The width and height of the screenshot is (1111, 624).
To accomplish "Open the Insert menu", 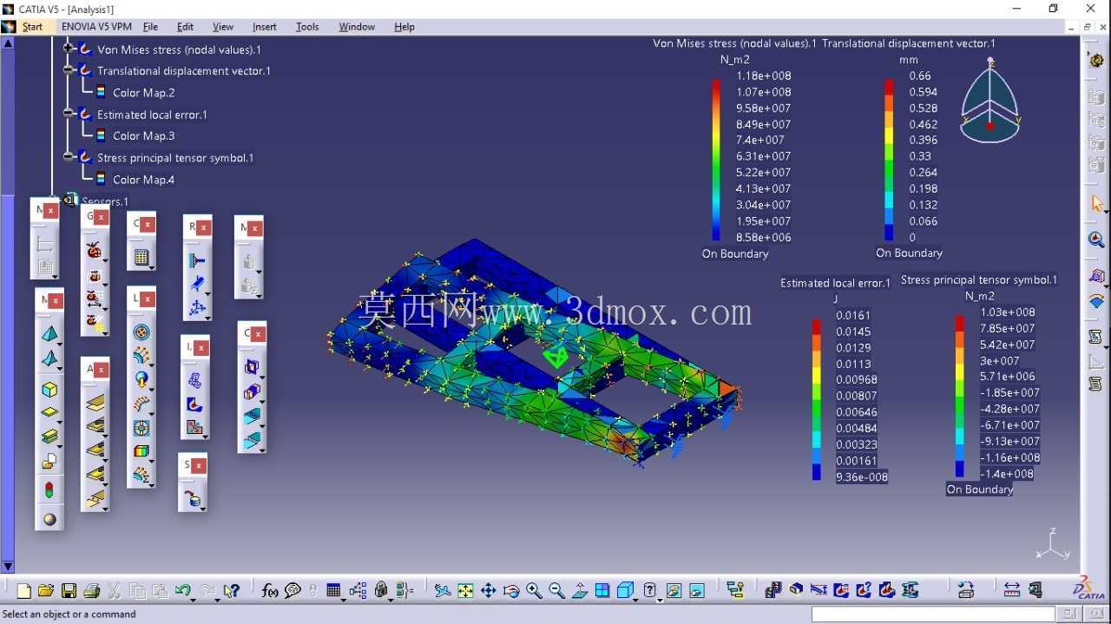I will point(265,27).
